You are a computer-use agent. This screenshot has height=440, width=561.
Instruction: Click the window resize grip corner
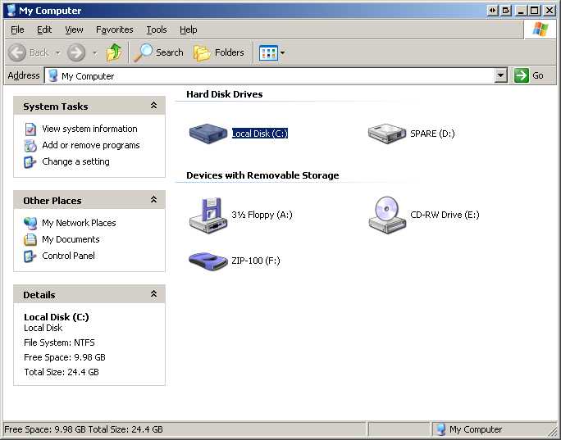tap(552, 430)
